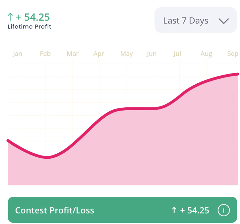Viewport: 240px width, 224px height.
Task: Select the Jun label on chart axis
Action: point(152,54)
